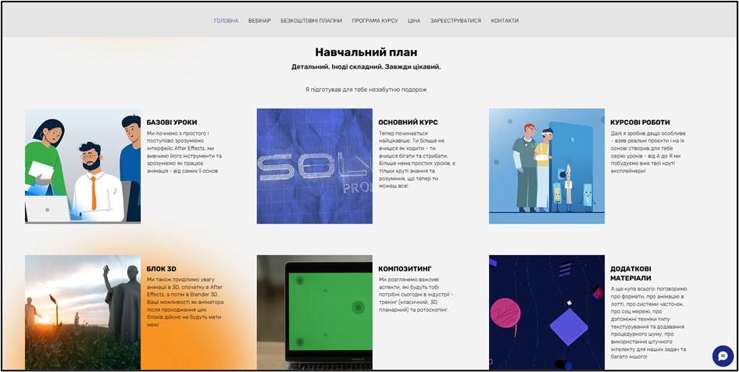Screen dimensions: 739x372
Task: Click the green screen laptop КОМПОЗИТИНГ image
Action: coord(315,312)
